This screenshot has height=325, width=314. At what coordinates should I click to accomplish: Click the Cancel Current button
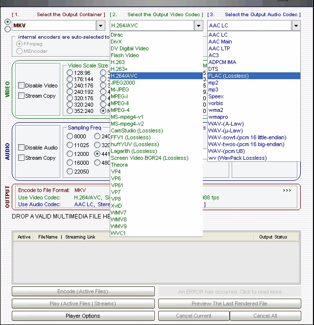pyautogui.click(x=193, y=316)
